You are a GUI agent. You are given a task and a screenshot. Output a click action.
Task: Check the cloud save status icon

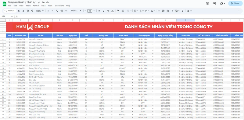click(48, 2)
